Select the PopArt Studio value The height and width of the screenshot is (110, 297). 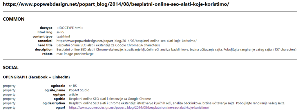[79, 90]
